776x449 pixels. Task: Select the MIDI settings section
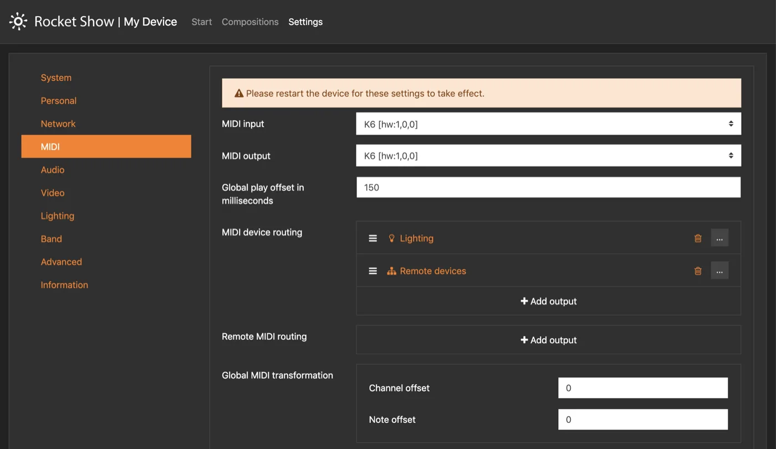coord(106,146)
